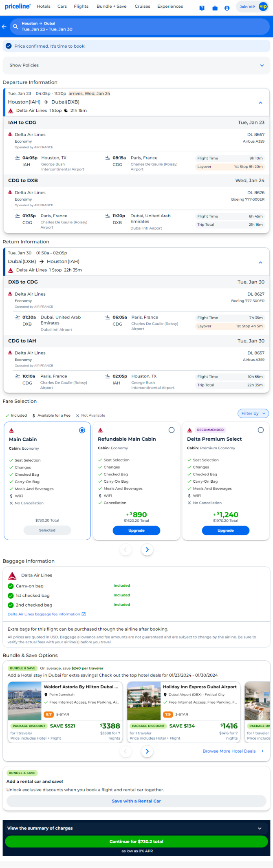Viewport: 273px width, 868px height.
Task: Open the help question mark icon
Action: (x=202, y=8)
